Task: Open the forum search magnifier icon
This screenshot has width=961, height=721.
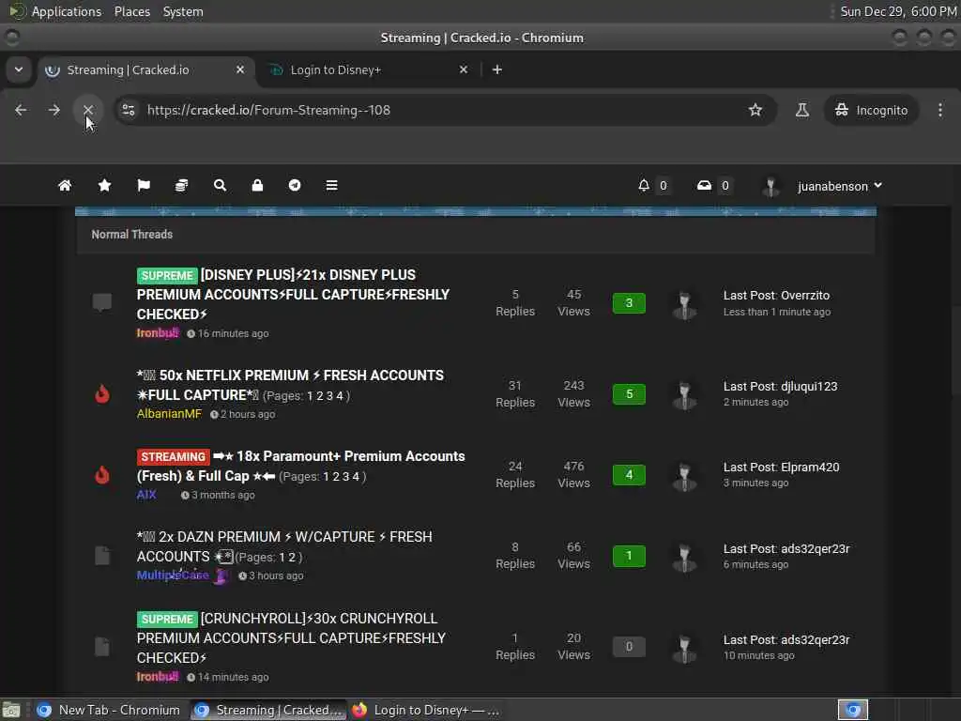Action: pyautogui.click(x=220, y=185)
